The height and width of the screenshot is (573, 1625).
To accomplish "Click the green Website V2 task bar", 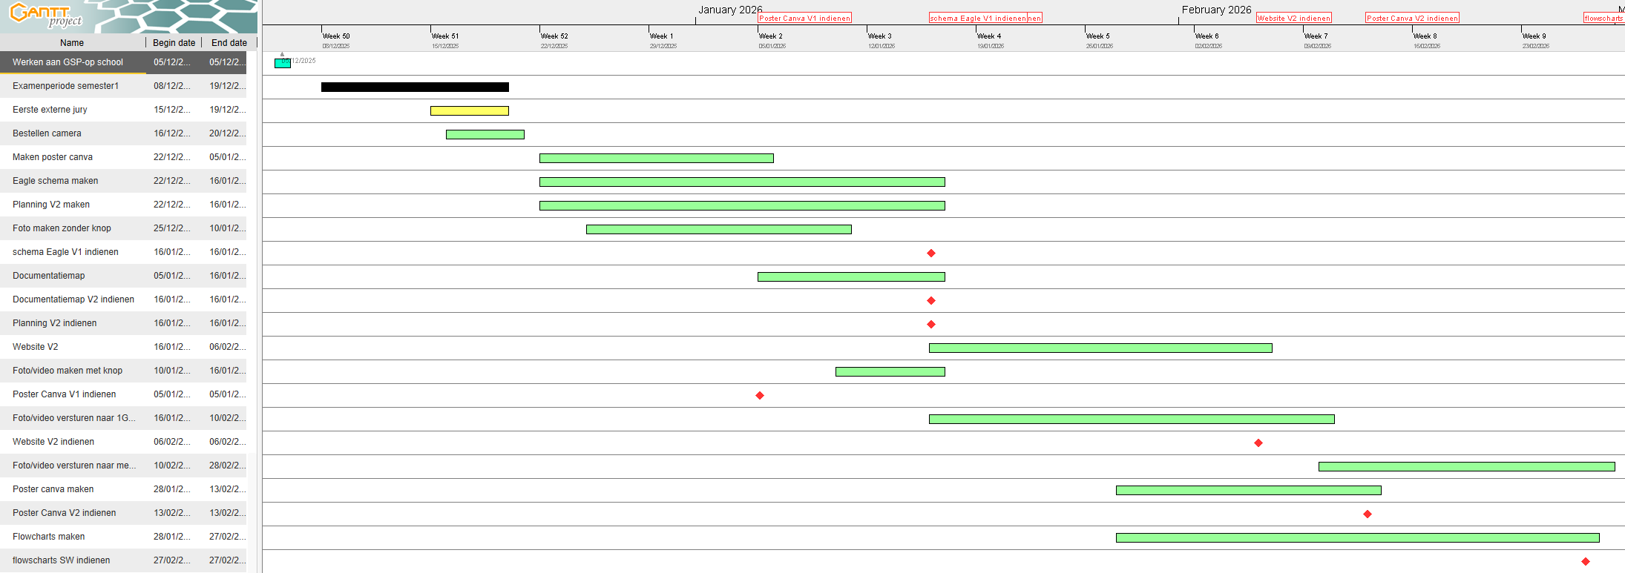I will click(x=1100, y=348).
